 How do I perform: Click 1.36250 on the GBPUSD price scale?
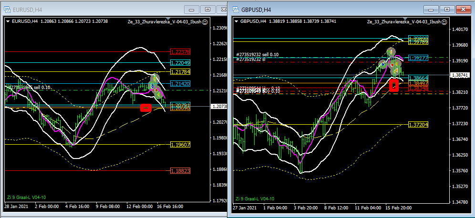tap(460, 155)
